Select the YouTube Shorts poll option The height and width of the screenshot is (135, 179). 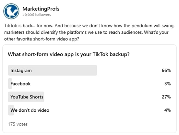(x=89, y=97)
